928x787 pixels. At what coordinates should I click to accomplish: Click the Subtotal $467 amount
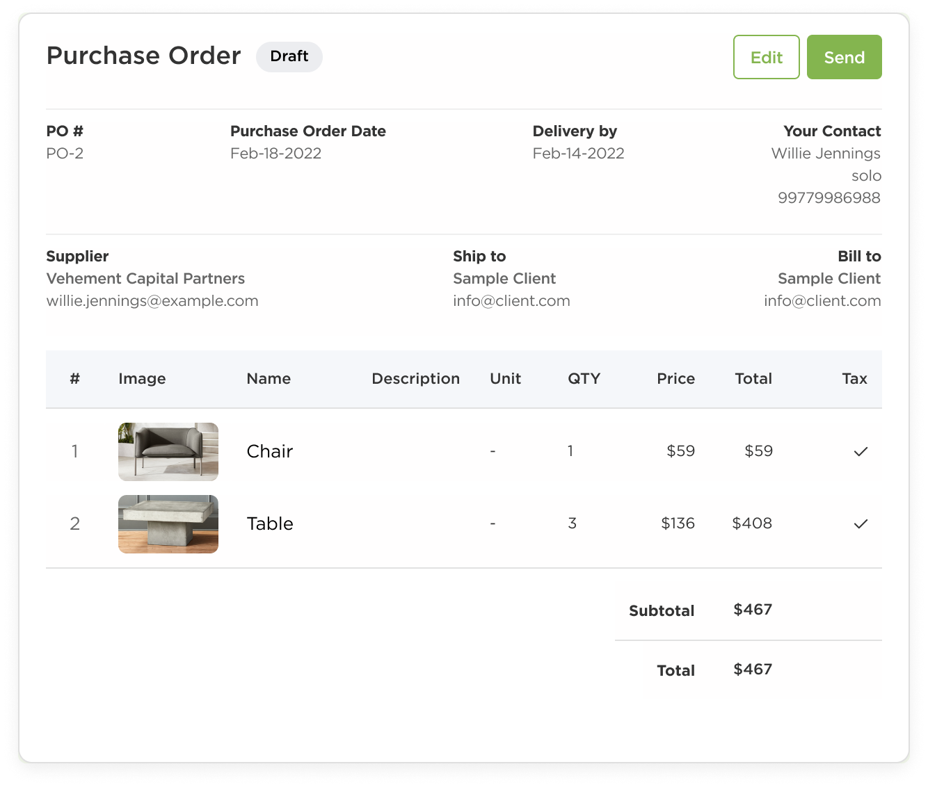pos(753,609)
